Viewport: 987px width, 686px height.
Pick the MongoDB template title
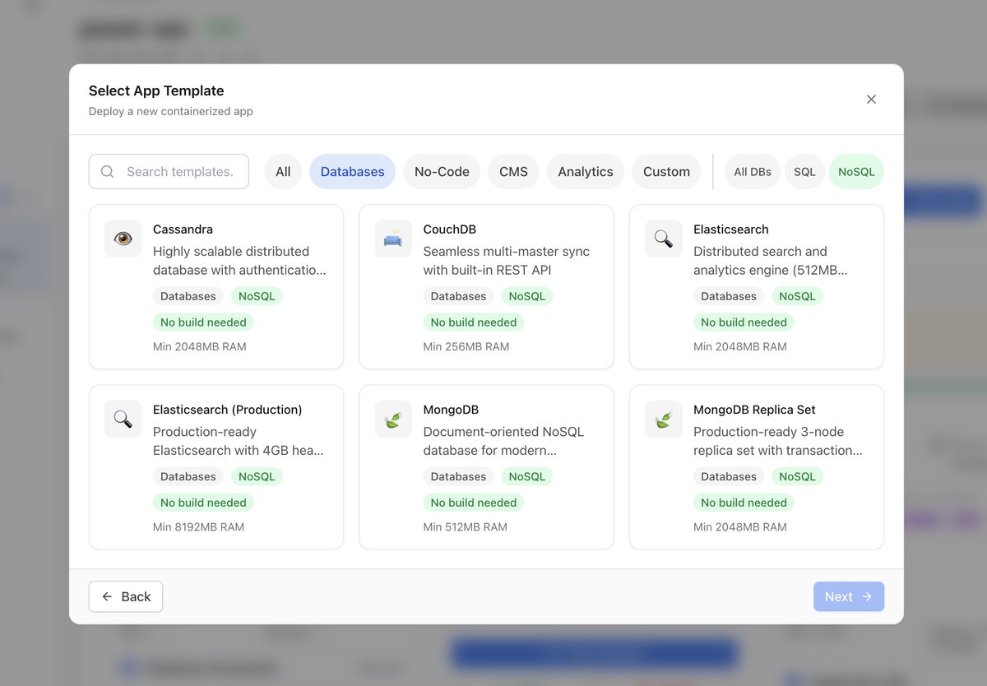(x=451, y=410)
